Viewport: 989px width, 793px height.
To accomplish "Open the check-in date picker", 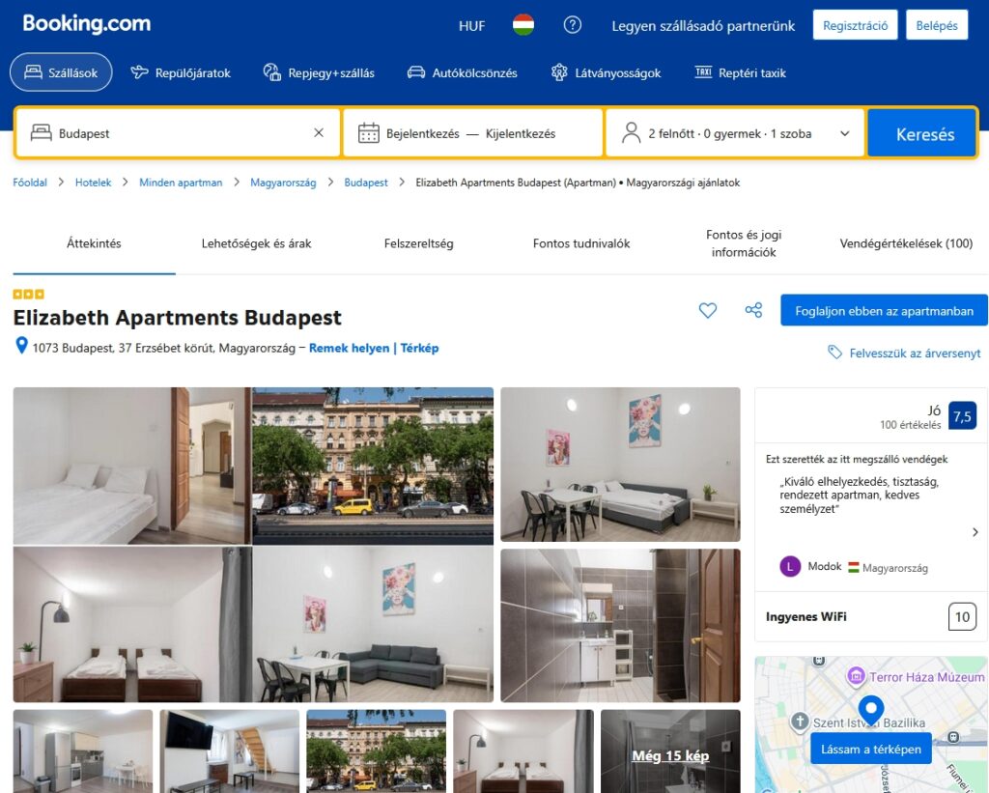I will (x=422, y=133).
